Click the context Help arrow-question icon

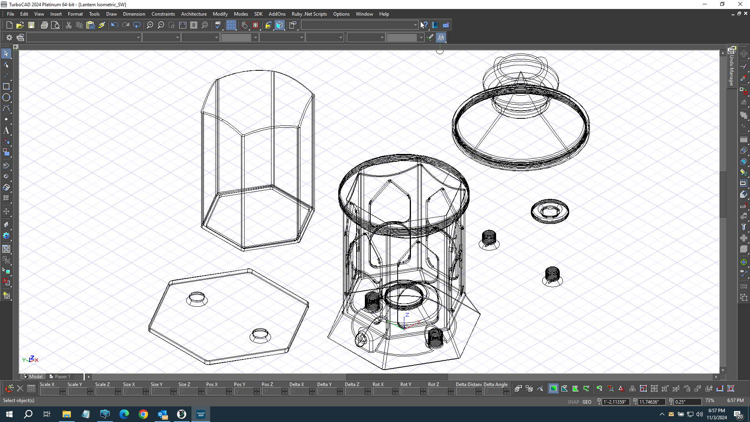(424, 25)
